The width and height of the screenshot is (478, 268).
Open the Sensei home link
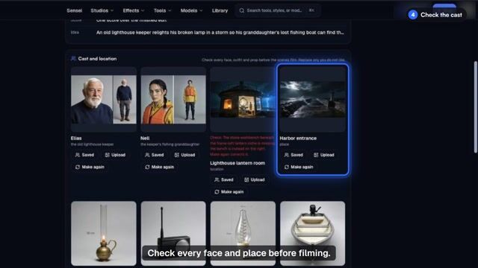[x=75, y=10]
